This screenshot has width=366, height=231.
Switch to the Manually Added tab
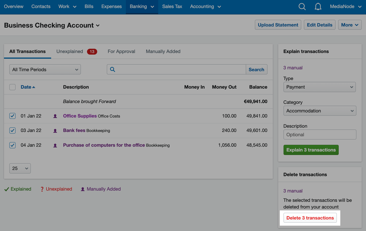[163, 51]
